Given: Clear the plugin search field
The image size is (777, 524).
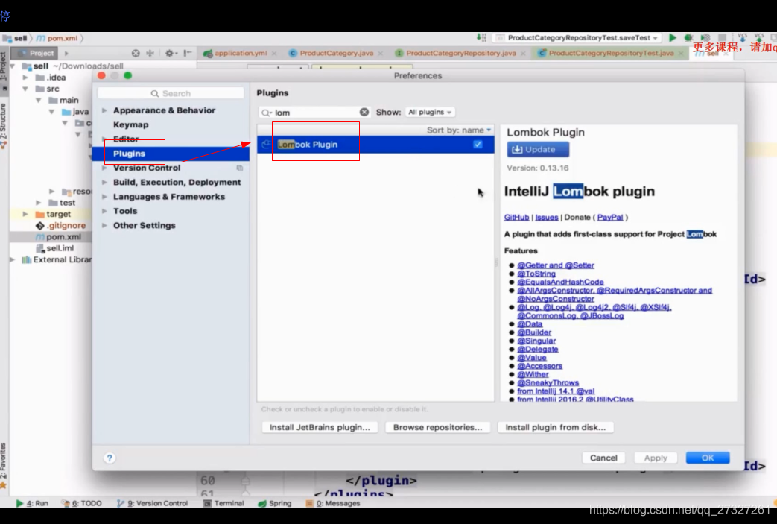Looking at the screenshot, I should point(364,112).
